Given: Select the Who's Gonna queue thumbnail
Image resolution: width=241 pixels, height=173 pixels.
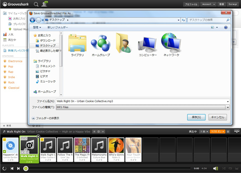Looking at the screenshot, I should tap(116, 145).
